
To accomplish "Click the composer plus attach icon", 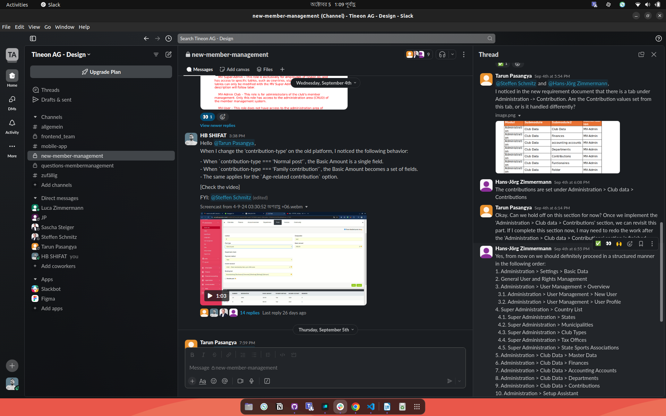I will 192,381.
